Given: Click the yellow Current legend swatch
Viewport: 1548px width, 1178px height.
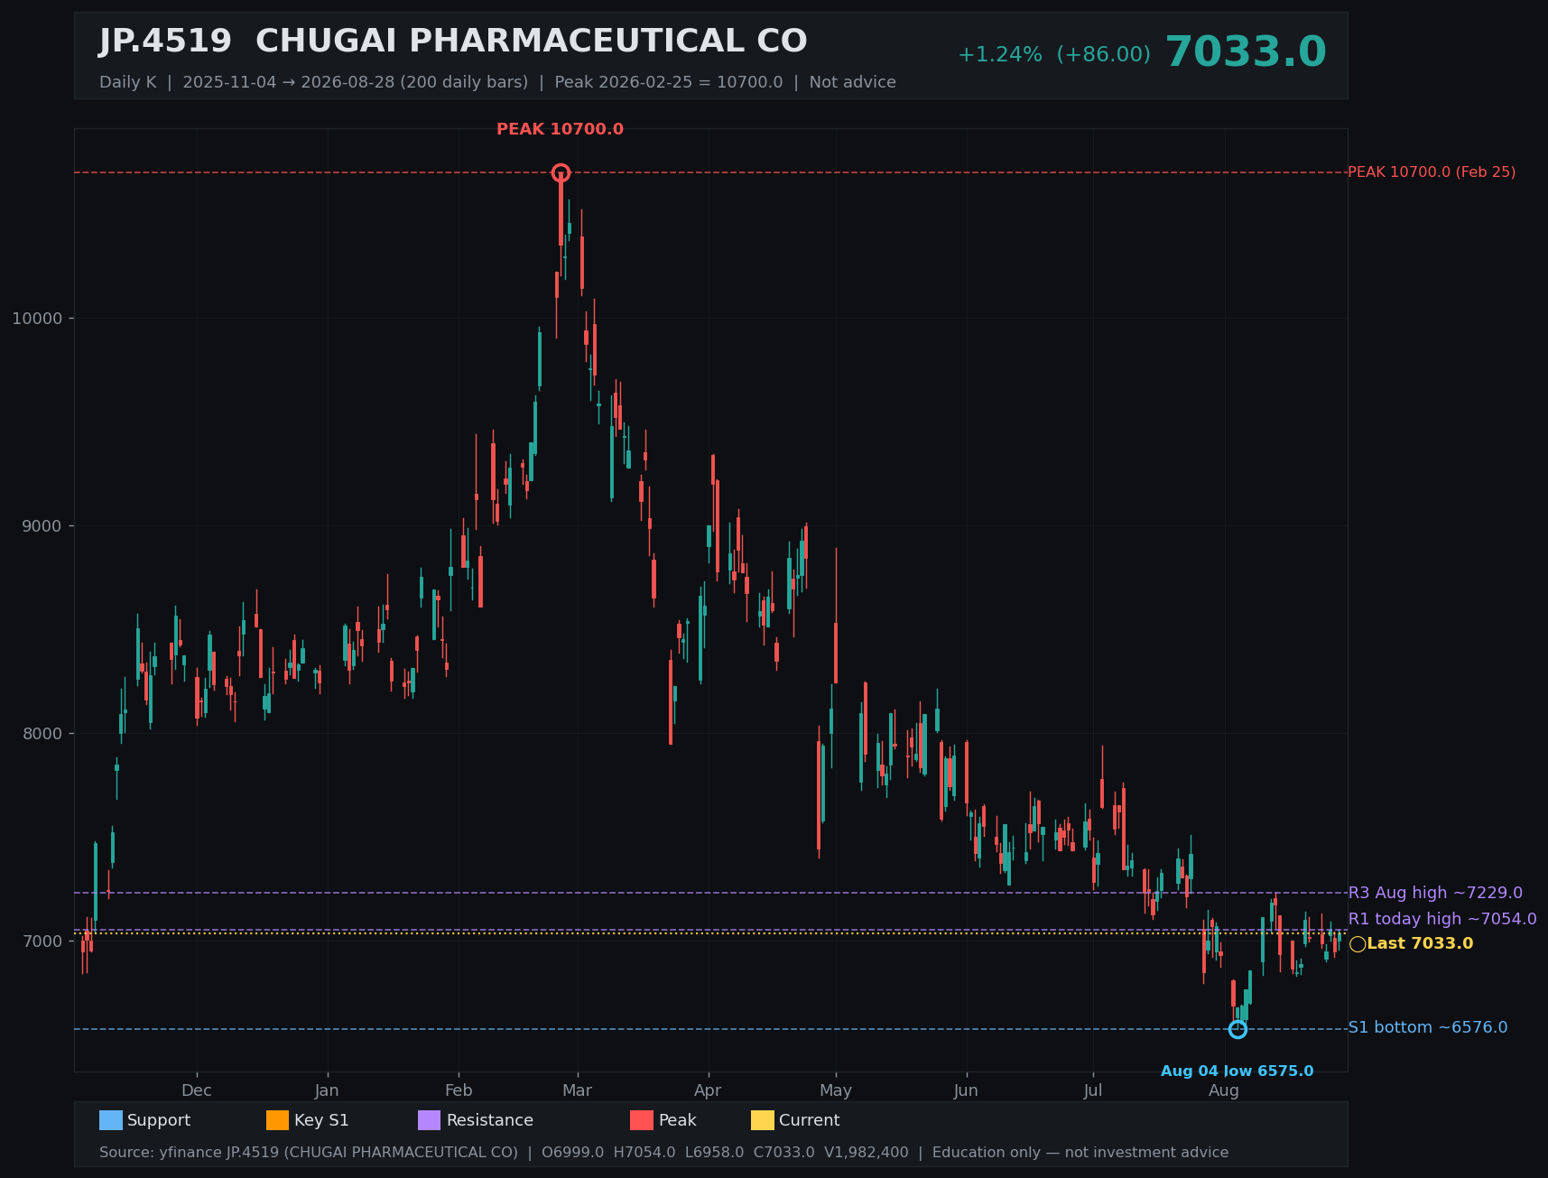Looking at the screenshot, I should tap(763, 1120).
